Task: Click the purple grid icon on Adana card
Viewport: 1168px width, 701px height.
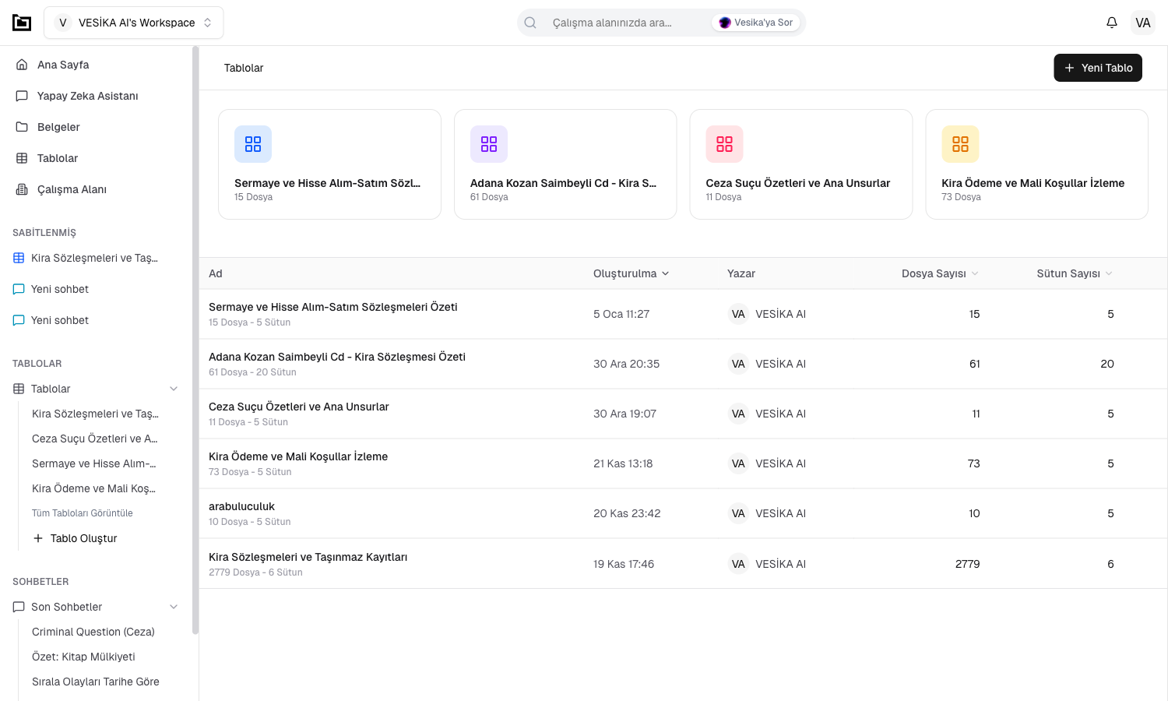Action: pos(488,144)
